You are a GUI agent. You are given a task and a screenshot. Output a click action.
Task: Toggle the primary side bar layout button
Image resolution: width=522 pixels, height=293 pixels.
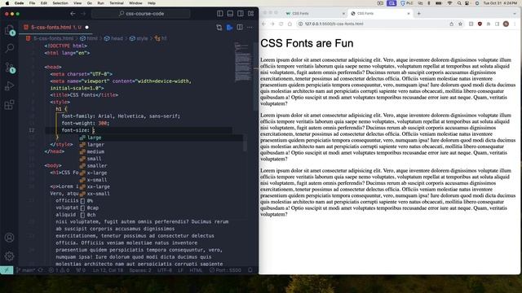point(220,14)
